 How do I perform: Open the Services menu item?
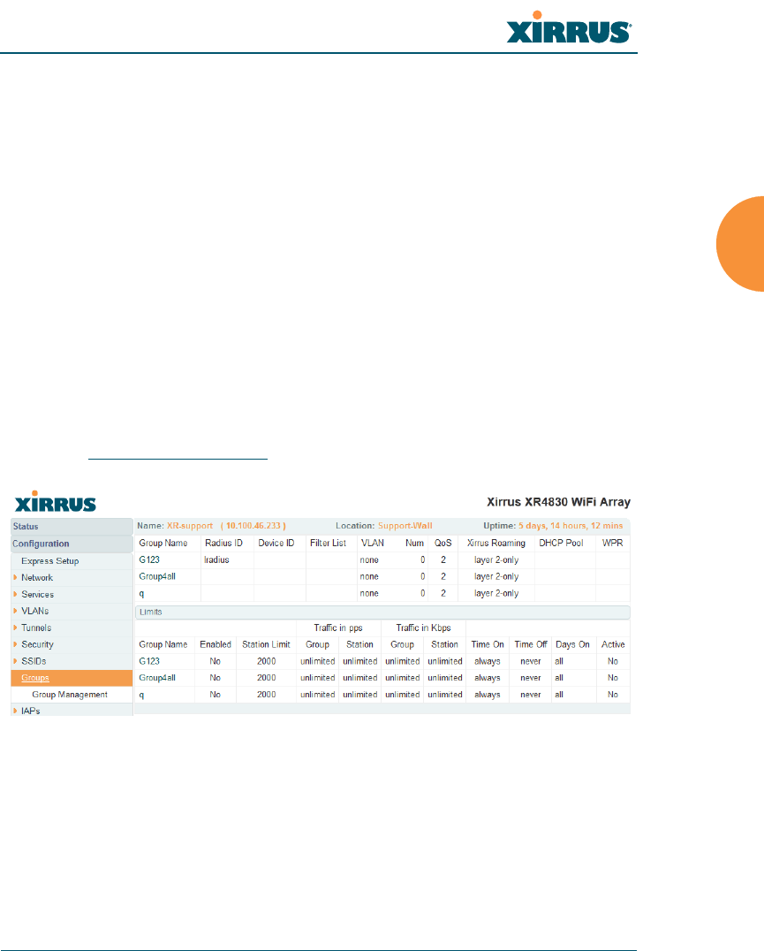click(38, 594)
